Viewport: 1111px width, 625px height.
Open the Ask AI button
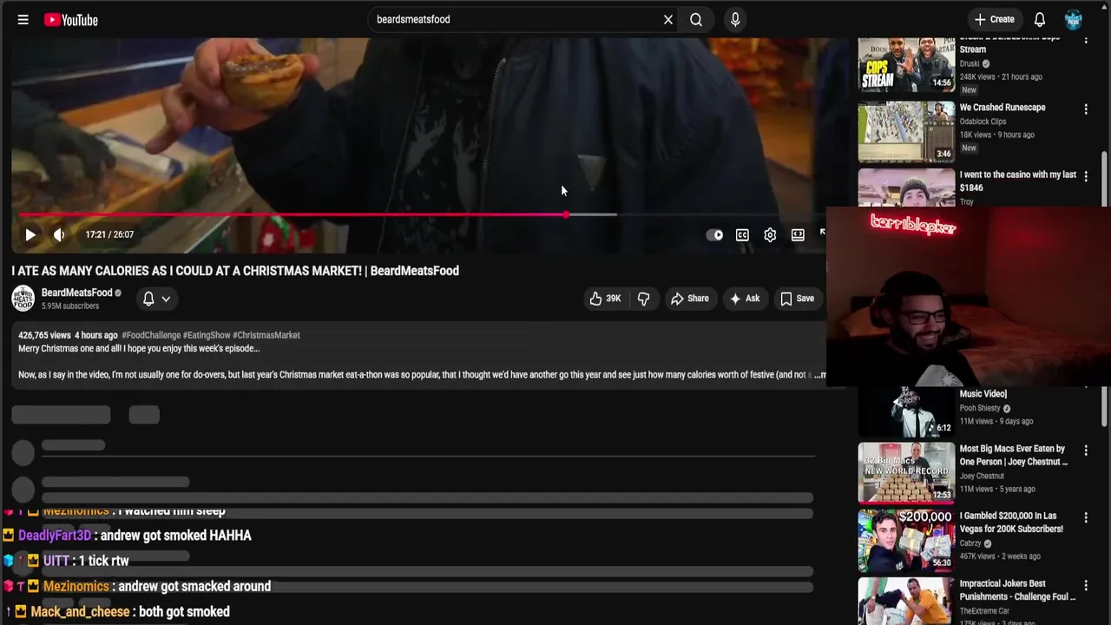coord(744,299)
